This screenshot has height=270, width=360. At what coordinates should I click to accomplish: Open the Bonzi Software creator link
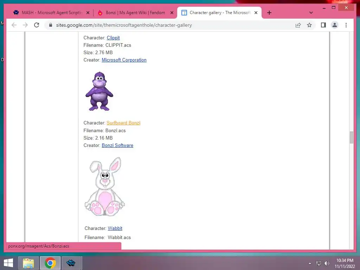pos(117,145)
